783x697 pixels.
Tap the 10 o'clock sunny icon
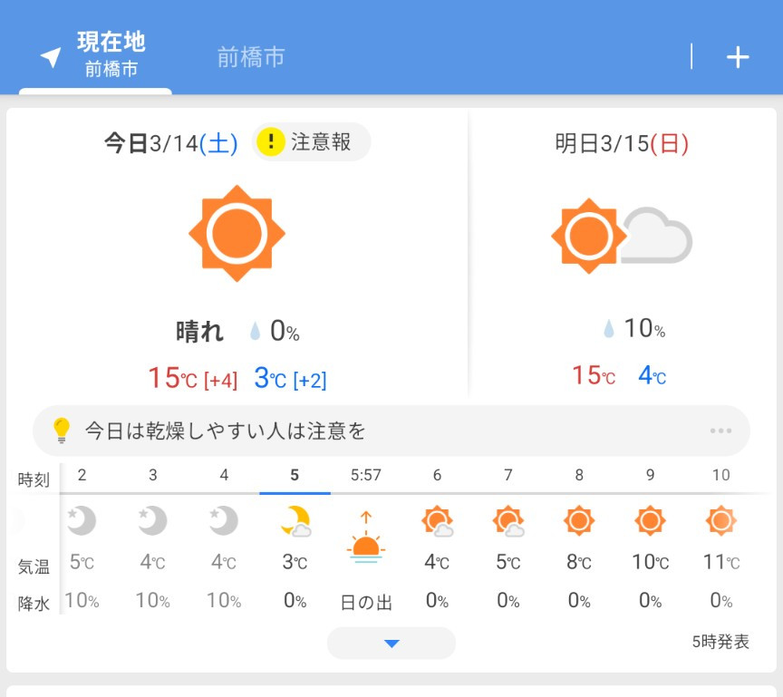coord(720,520)
